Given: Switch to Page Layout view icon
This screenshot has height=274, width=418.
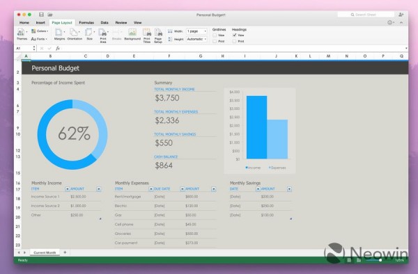Looking at the screenshot, I should click(359, 260).
